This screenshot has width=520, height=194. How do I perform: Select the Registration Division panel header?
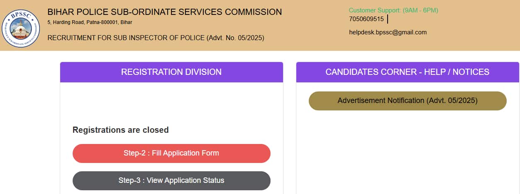[171, 72]
